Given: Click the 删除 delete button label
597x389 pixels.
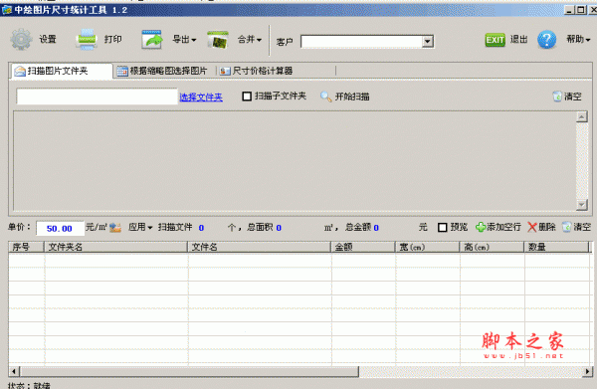Looking at the screenshot, I should (x=547, y=227).
